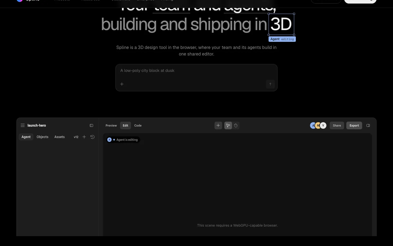Click the plus attach icon in prompt box

[x=122, y=84]
